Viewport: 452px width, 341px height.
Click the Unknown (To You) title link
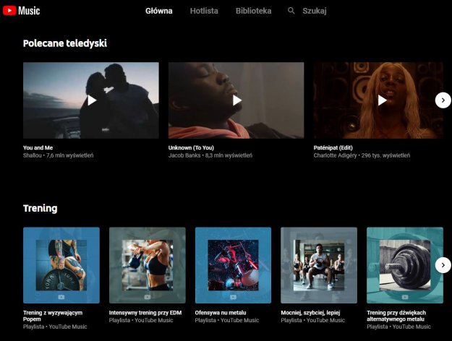[x=191, y=148]
